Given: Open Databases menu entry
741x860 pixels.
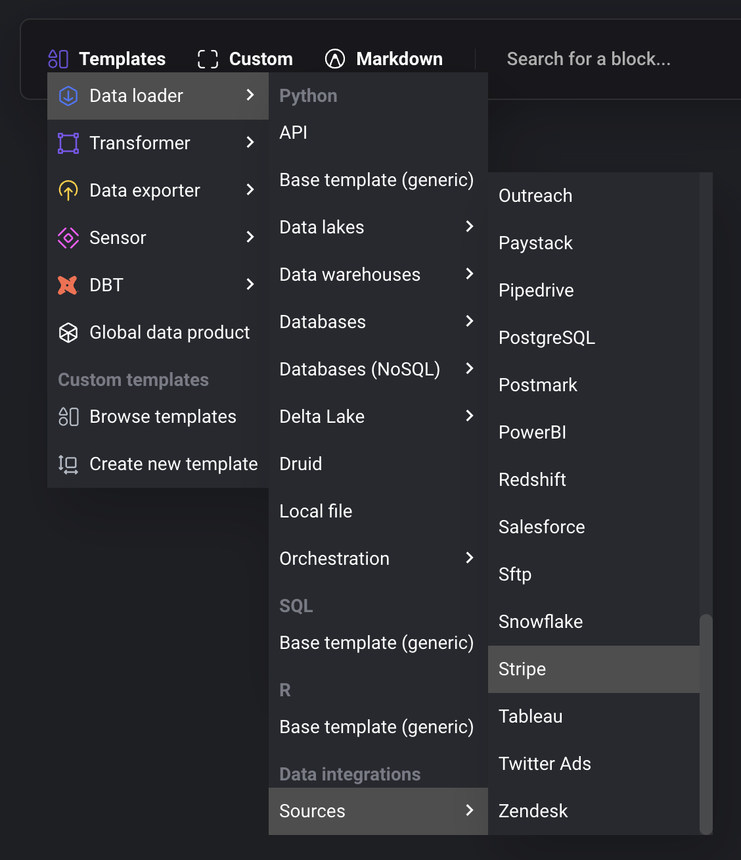Looking at the screenshot, I should pyautogui.click(x=378, y=322).
